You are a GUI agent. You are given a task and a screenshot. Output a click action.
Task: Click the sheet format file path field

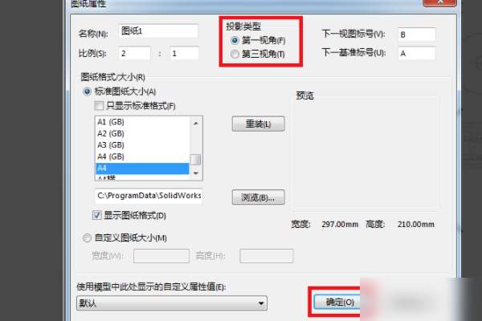tap(149, 196)
